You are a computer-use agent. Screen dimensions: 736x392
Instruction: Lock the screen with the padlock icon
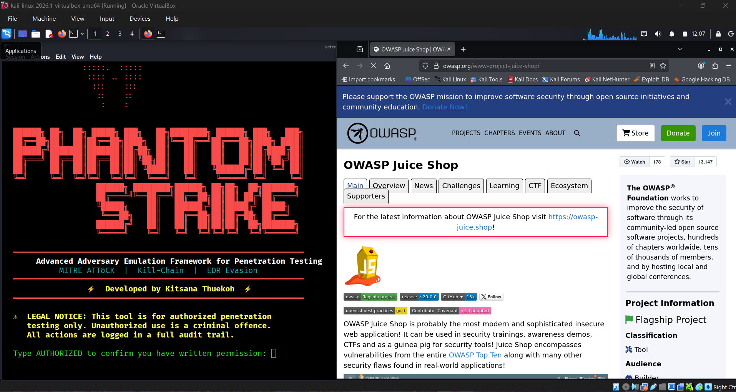(718, 34)
